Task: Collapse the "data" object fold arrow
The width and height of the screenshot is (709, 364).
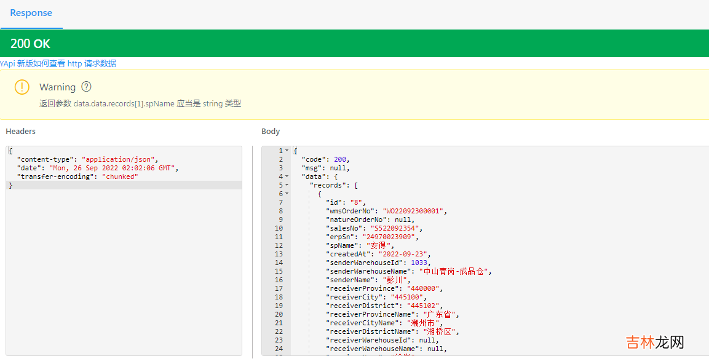Action: pyautogui.click(x=287, y=176)
